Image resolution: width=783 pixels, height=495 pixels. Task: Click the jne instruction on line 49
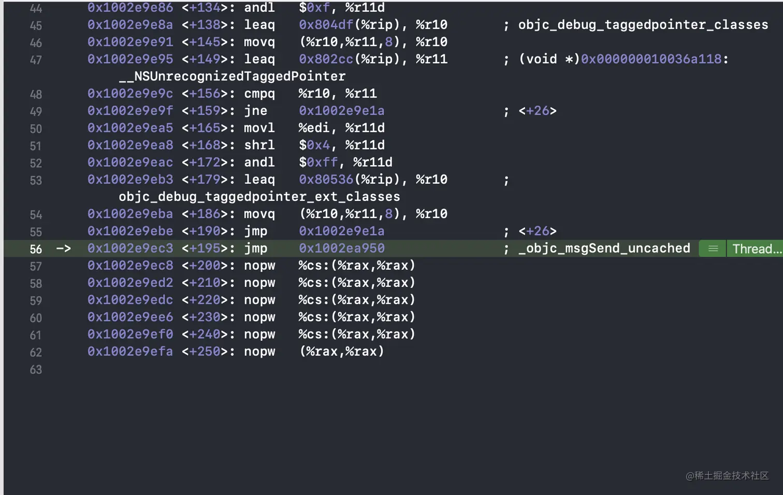coord(256,110)
